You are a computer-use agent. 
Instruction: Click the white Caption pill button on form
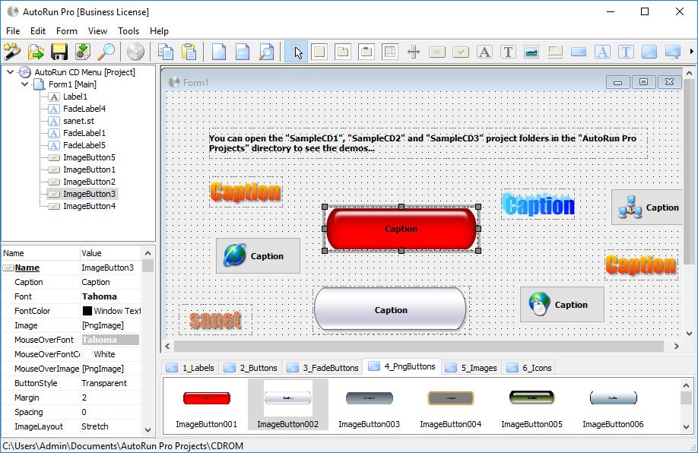pos(390,309)
